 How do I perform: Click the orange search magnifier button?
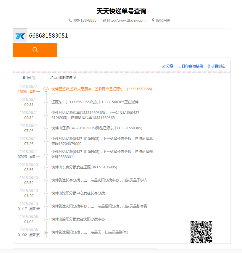(35, 50)
